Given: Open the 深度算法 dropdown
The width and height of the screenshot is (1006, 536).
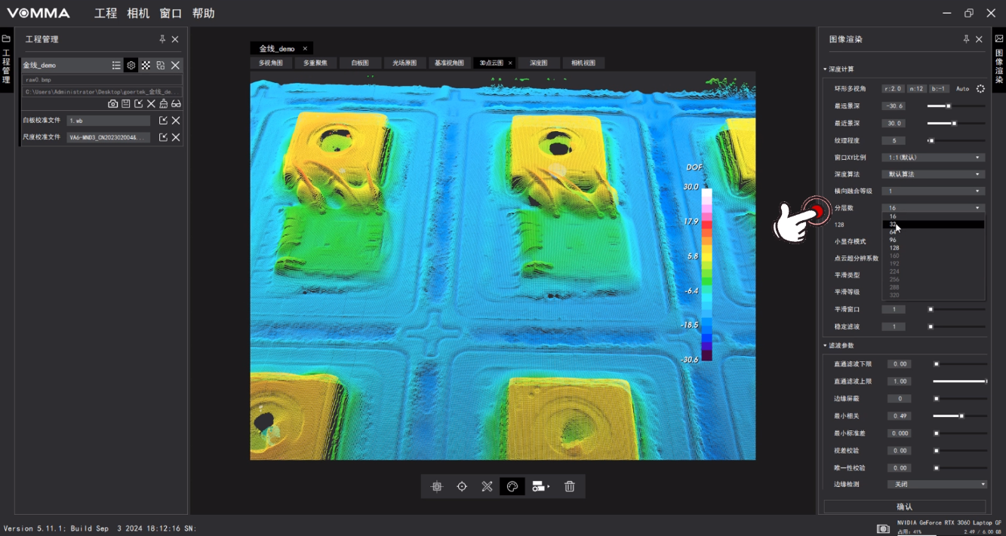Looking at the screenshot, I should 934,174.
